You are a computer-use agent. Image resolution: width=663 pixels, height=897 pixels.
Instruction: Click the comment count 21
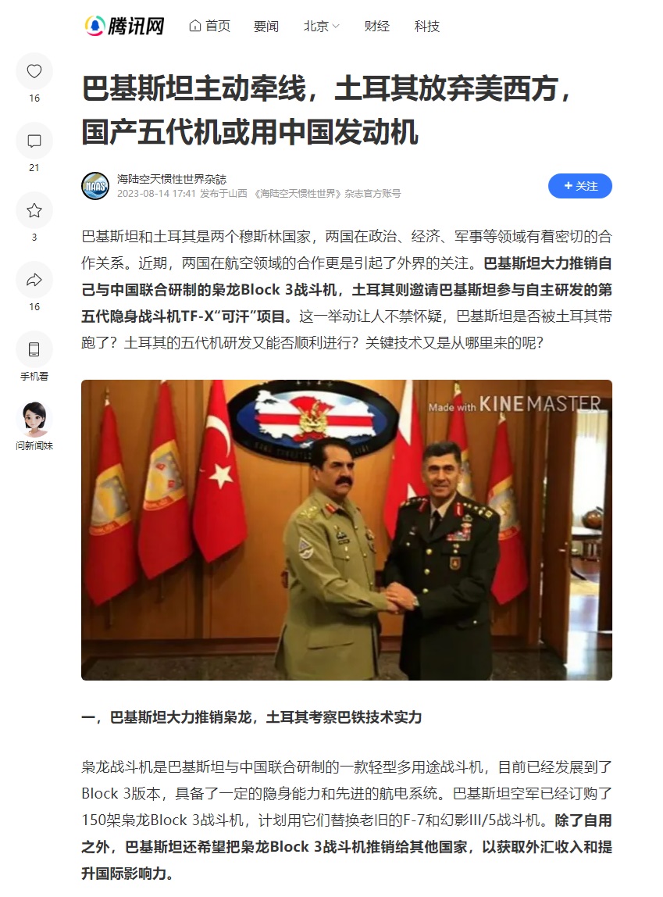[34, 168]
